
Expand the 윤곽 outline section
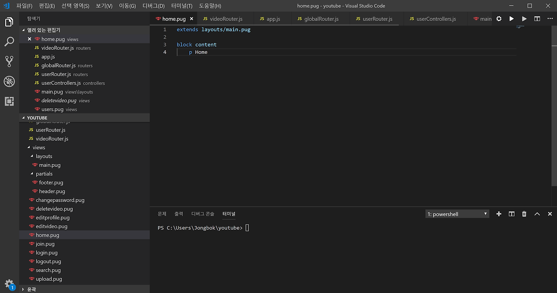(84, 289)
